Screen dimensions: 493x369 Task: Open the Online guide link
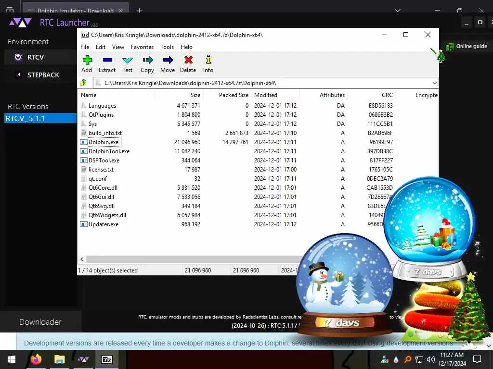[467, 47]
